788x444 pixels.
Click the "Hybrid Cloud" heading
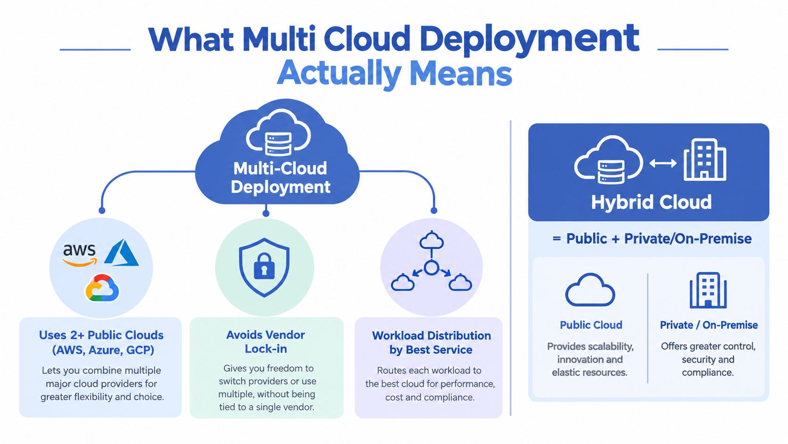pyautogui.click(x=651, y=202)
